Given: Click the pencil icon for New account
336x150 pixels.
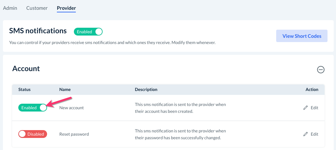Looking at the screenshot, I should click(306, 108).
